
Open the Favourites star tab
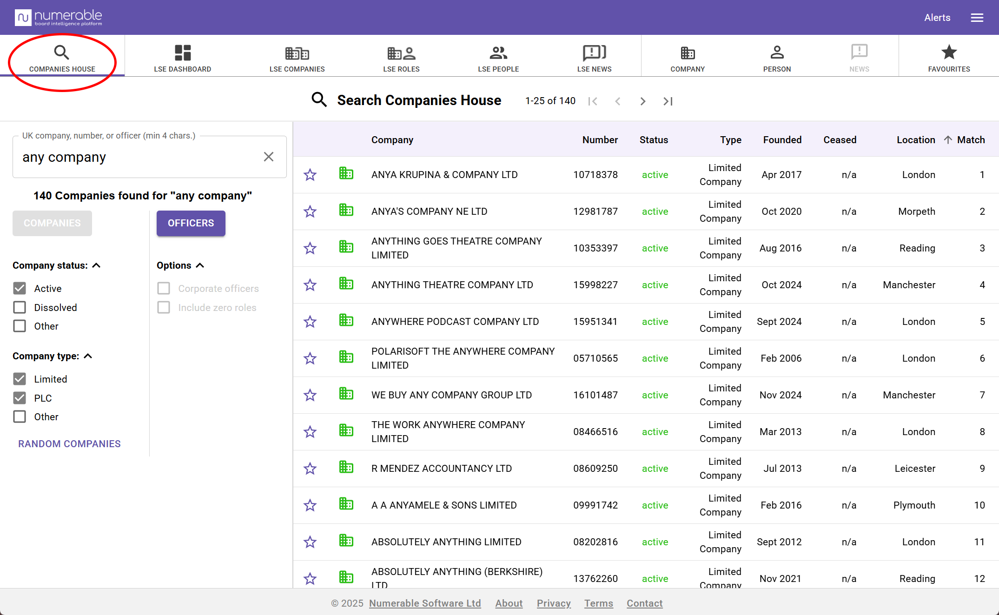tap(948, 58)
